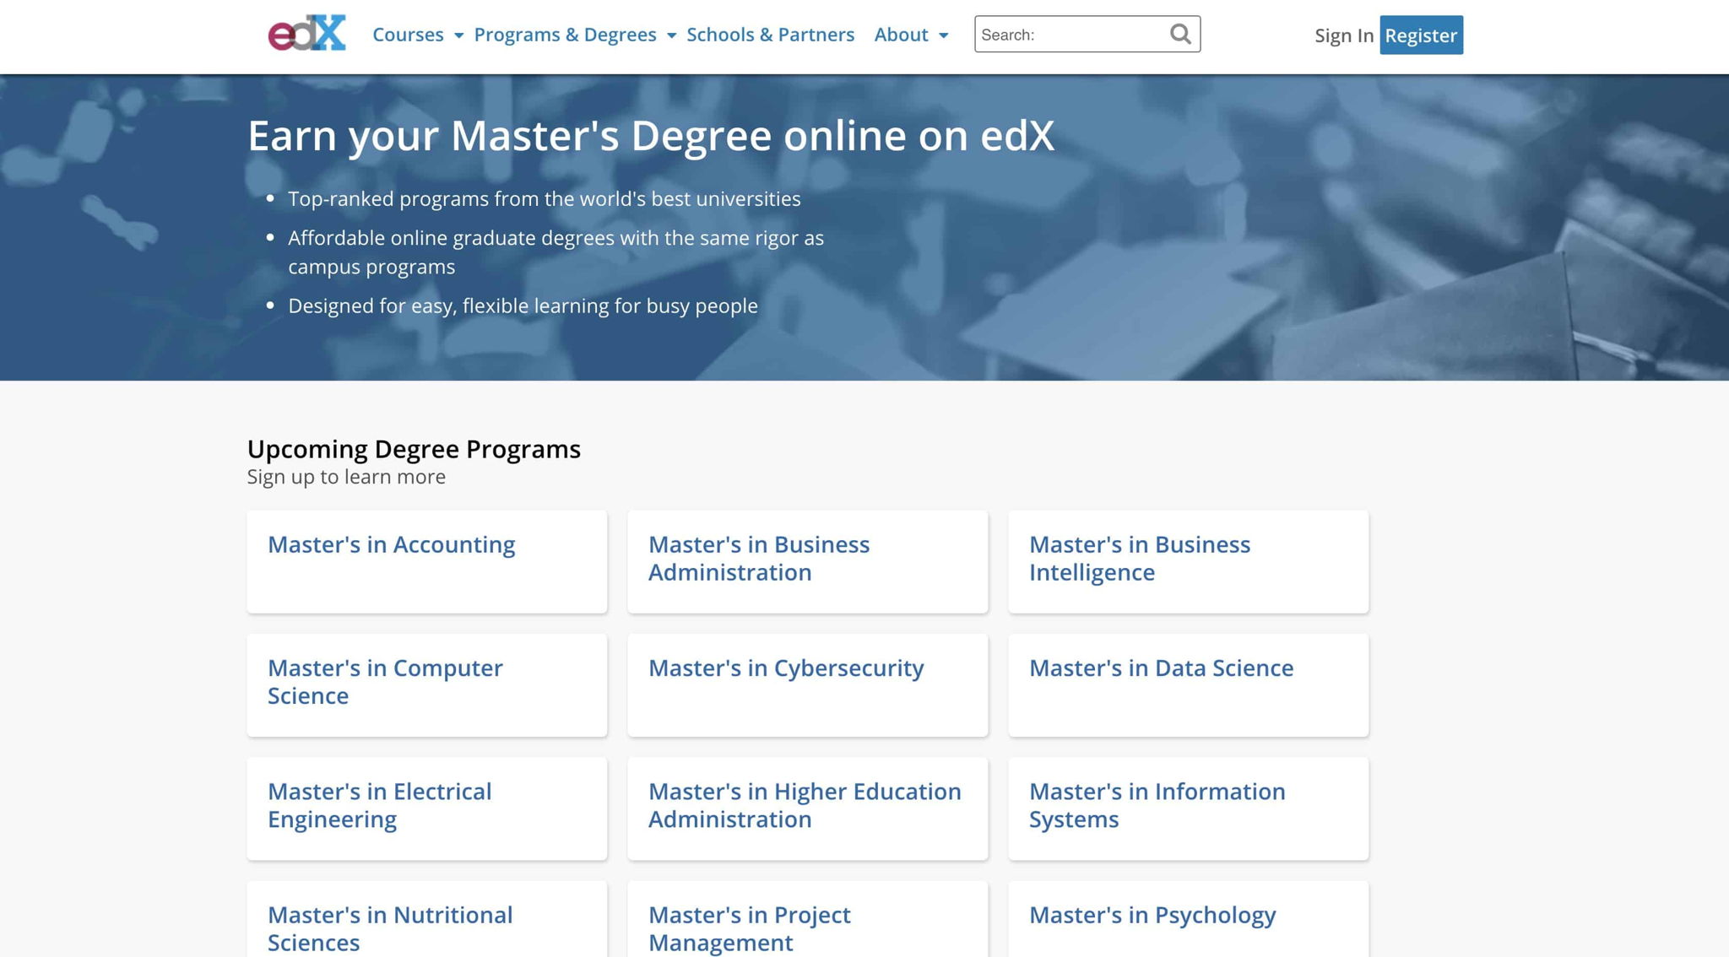The width and height of the screenshot is (1729, 957).
Task: Click 'Top-ranked programs' bullet text
Action: pos(545,199)
